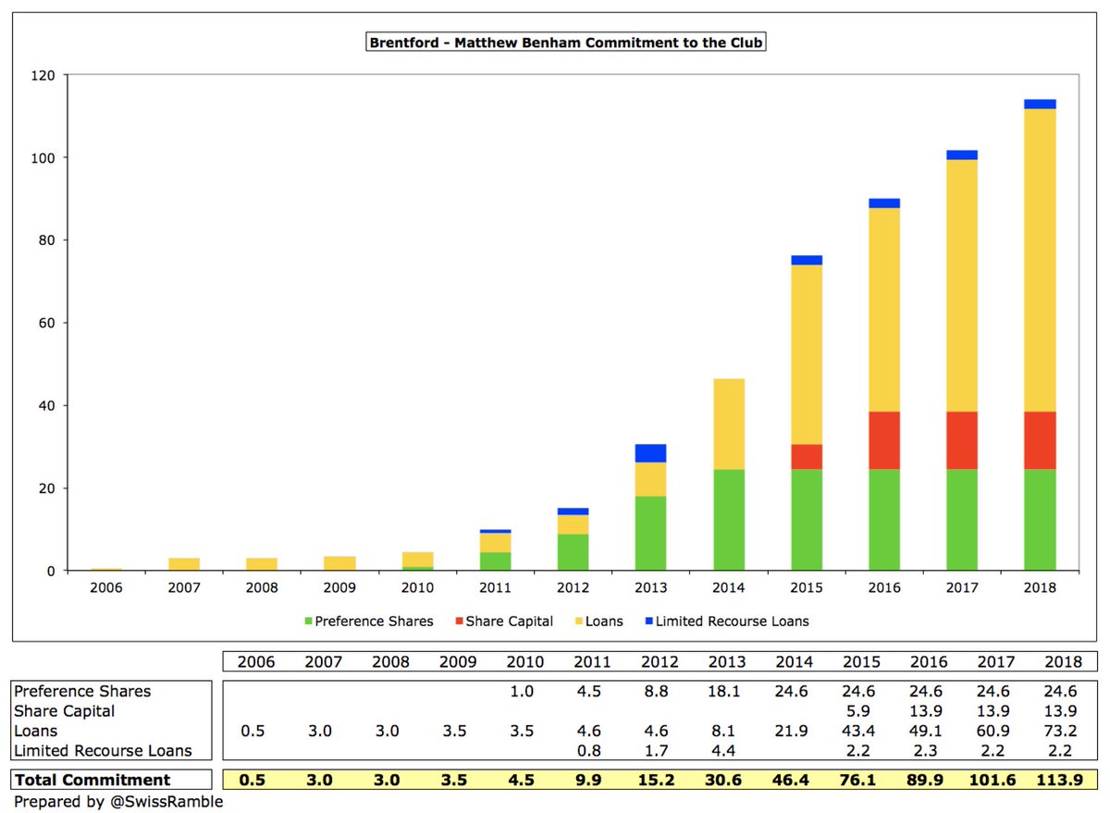Select the green segment of the 2017 bar
Viewport: 1110px width, 813px height.
click(x=962, y=520)
